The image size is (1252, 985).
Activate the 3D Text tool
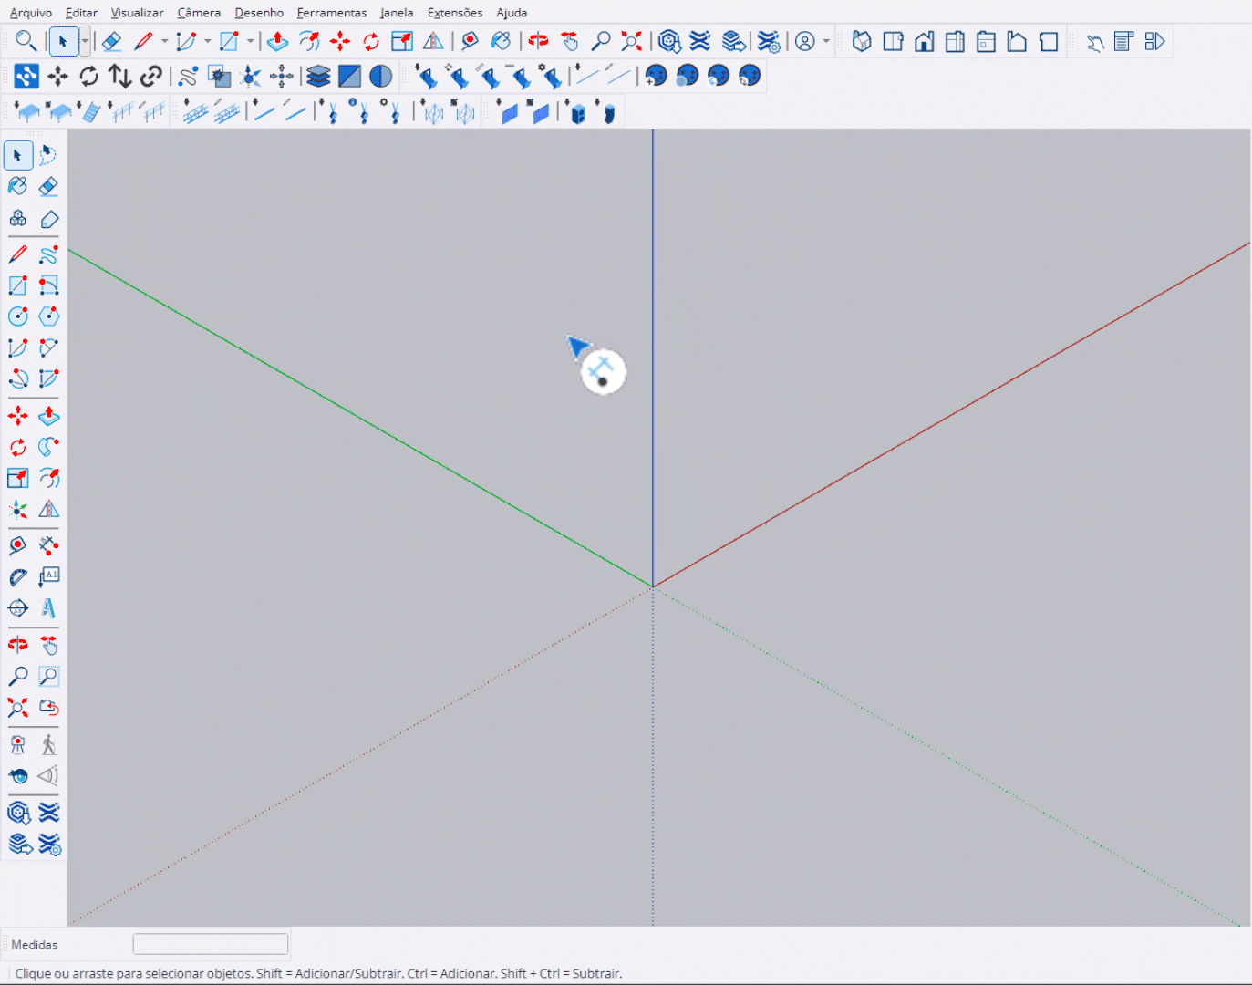point(49,608)
